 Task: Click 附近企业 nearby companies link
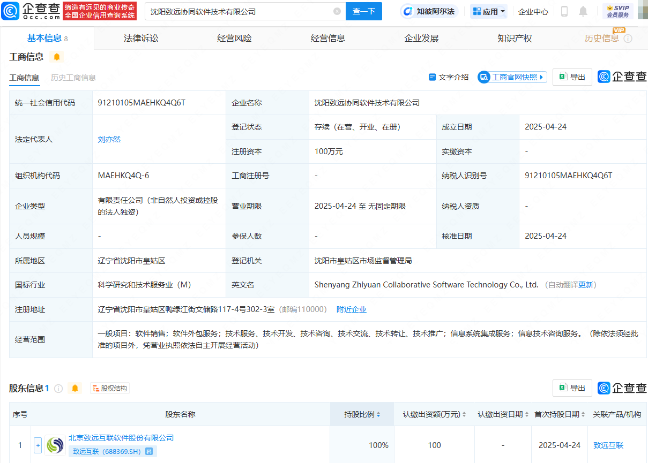[x=351, y=309]
